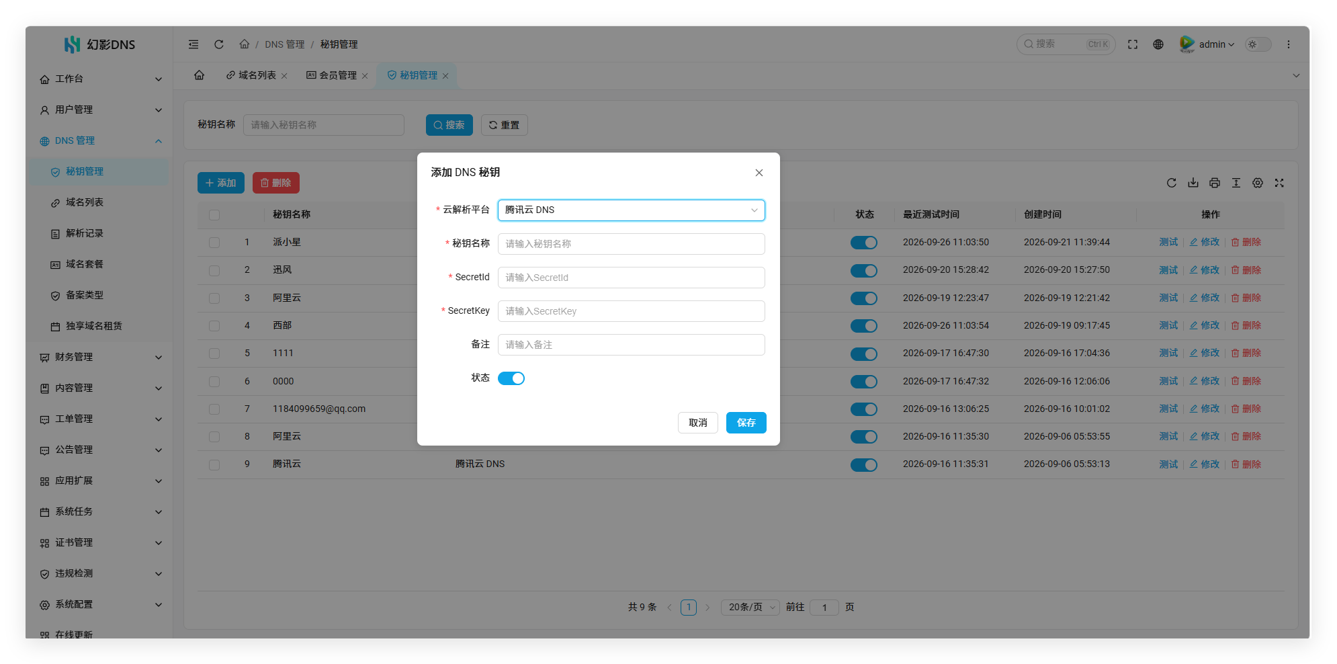Click the page refresh icon in header
The width and height of the screenshot is (1337, 664).
click(219, 44)
